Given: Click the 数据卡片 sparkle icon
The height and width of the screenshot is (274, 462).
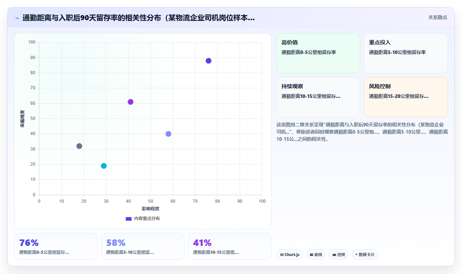Looking at the screenshot, I should click(356, 255).
